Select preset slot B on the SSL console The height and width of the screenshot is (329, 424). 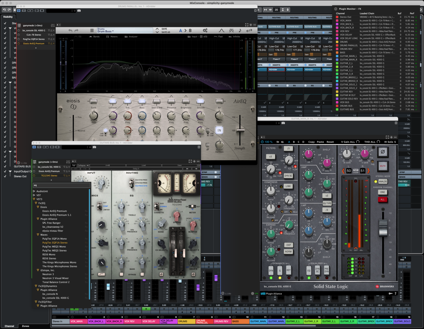(294, 142)
